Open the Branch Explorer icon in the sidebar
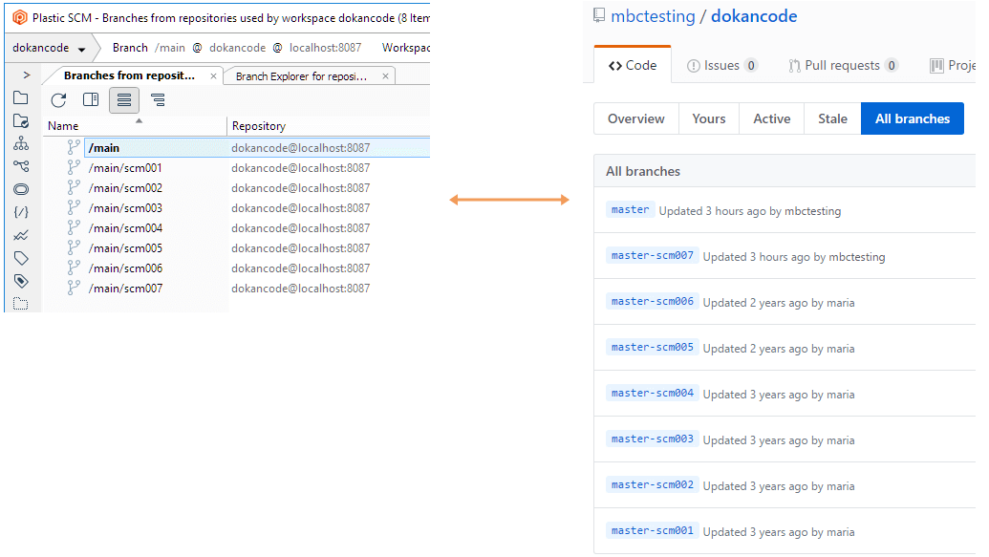The image size is (989, 557). pyautogui.click(x=21, y=166)
